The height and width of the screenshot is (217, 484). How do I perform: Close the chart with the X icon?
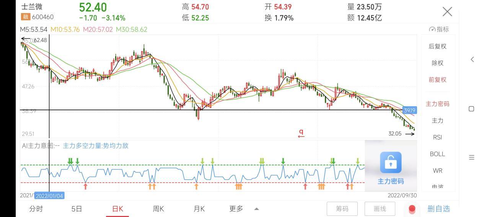pos(447,12)
